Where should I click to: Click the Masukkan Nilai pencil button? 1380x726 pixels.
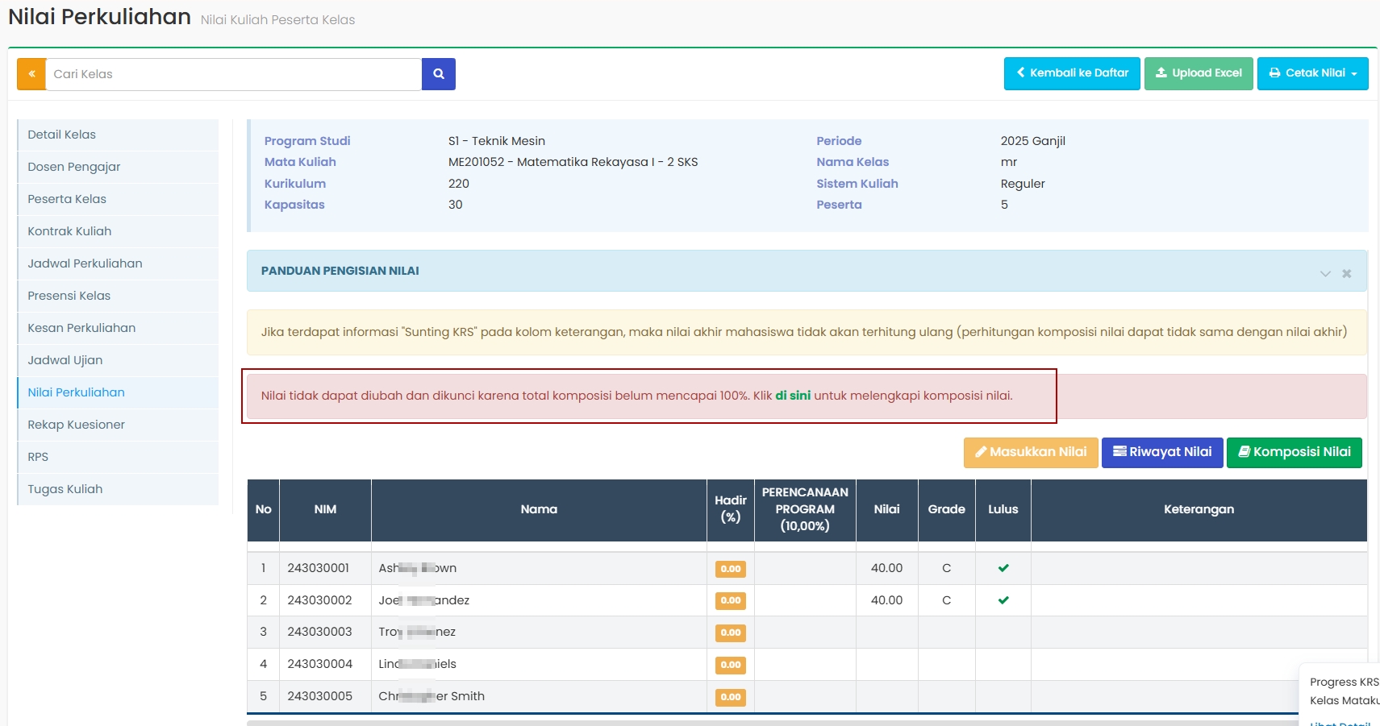pos(1030,452)
